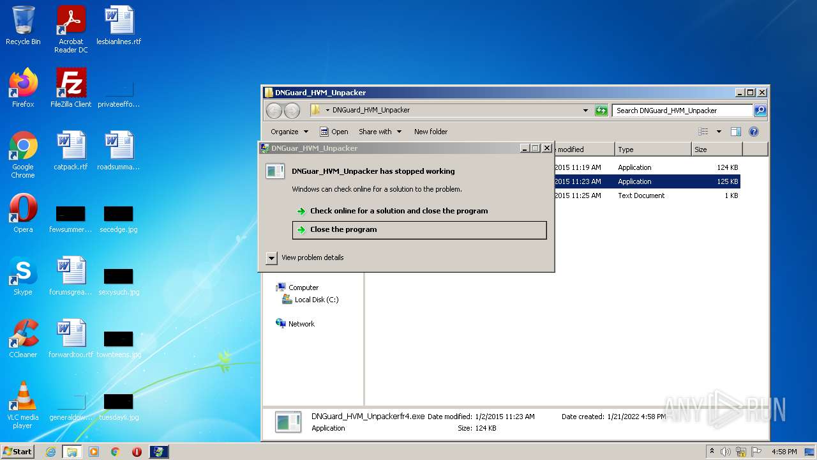Image resolution: width=817 pixels, height=460 pixels.
Task: Expand address bar history dropdown
Action: tap(585, 111)
